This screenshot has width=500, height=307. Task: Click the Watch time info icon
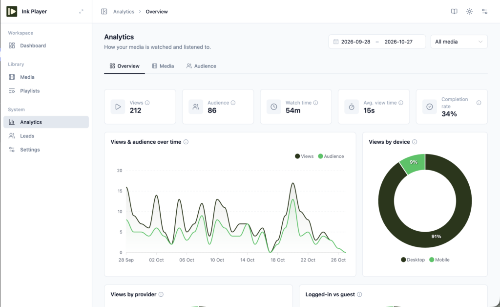(x=316, y=103)
